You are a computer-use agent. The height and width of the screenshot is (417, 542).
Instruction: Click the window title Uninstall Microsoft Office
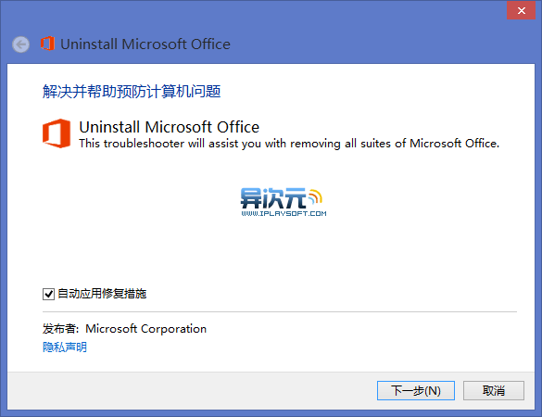pos(145,44)
